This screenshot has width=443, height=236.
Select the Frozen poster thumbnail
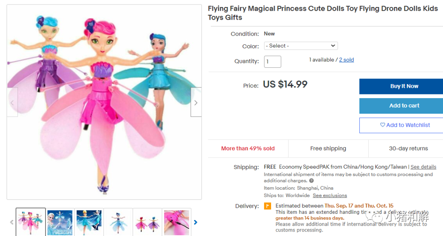(x=60, y=222)
